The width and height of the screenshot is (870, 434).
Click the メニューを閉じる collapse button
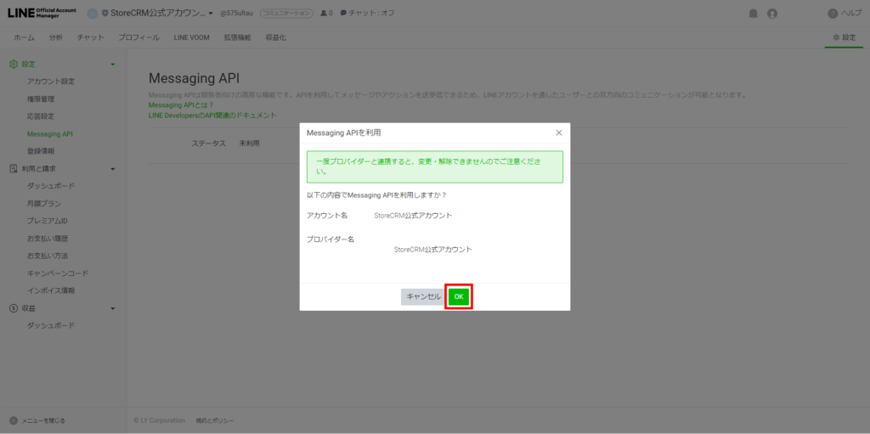37,420
